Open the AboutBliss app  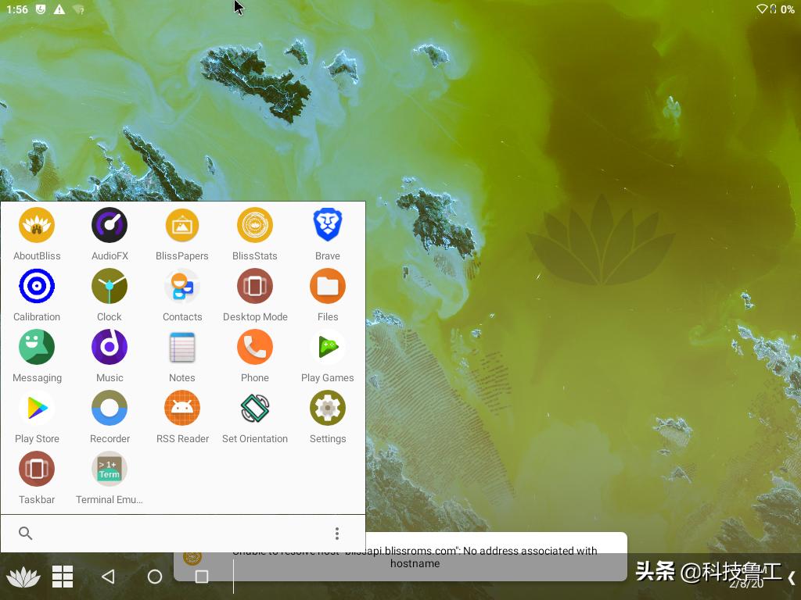(37, 224)
